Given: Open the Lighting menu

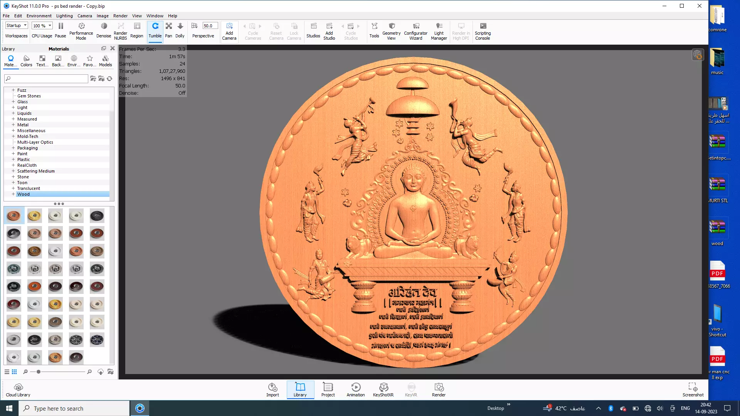Looking at the screenshot, I should (64, 16).
